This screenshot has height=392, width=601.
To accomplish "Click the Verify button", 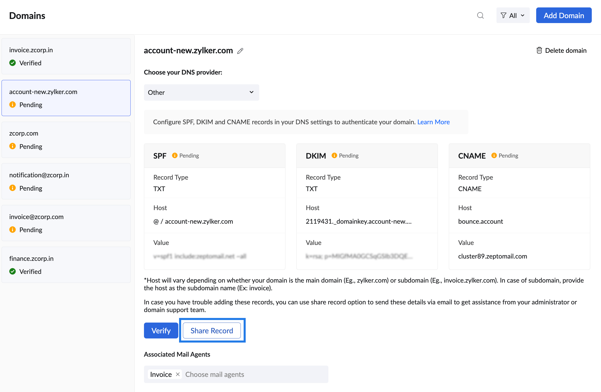I will pyautogui.click(x=161, y=331).
